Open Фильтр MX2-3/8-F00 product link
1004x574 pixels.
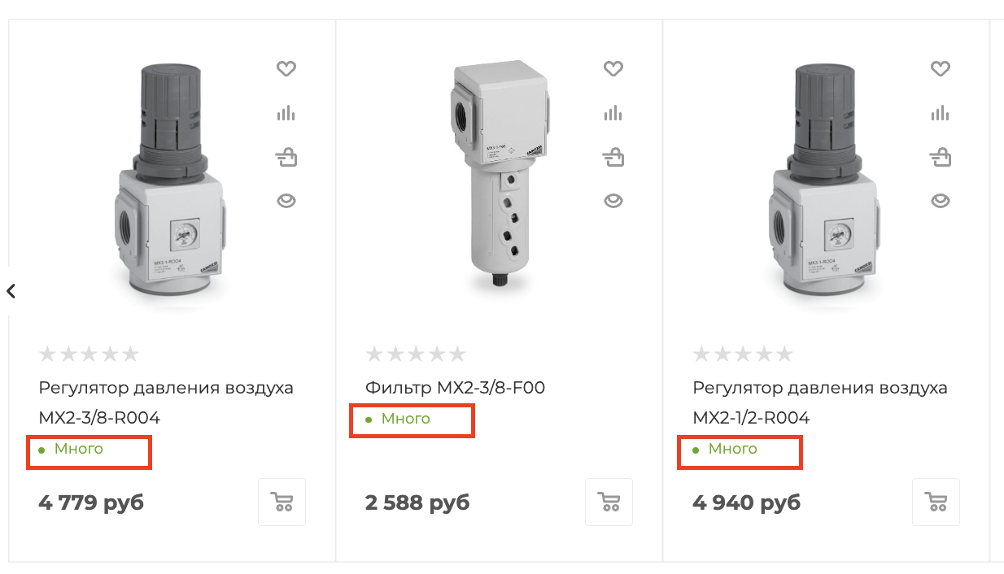455,388
